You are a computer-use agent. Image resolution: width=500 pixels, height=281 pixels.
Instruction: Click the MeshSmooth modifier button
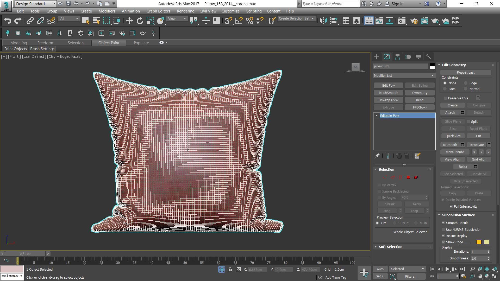[388, 93]
